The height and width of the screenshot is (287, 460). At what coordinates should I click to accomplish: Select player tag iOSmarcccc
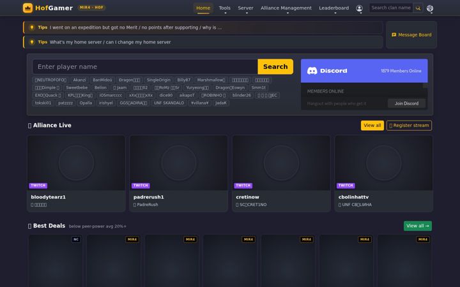tap(111, 95)
